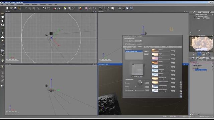Select the light bulb tool in left bar
The width and height of the screenshot is (214, 120).
(2, 67)
